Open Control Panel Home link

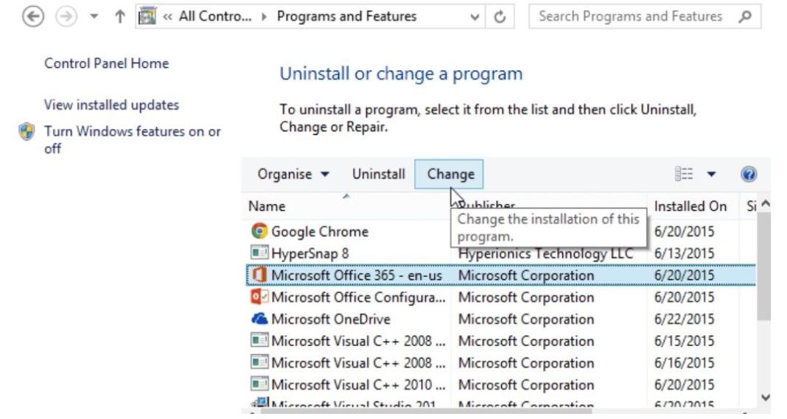[x=106, y=63]
